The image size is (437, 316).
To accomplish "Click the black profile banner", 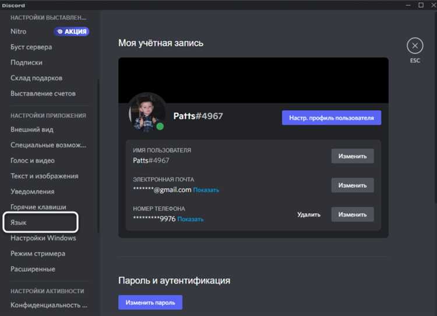I will [253, 80].
